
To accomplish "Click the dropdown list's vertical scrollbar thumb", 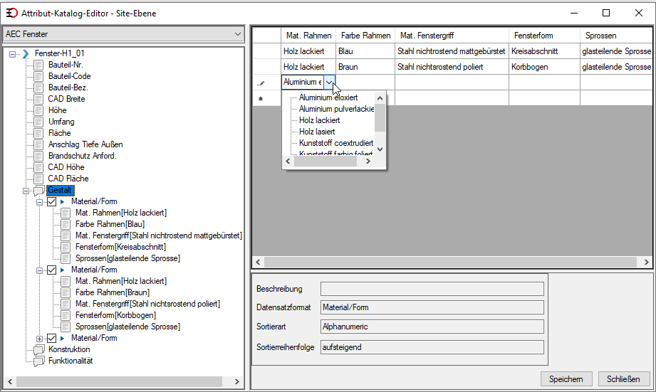I will coord(380,118).
